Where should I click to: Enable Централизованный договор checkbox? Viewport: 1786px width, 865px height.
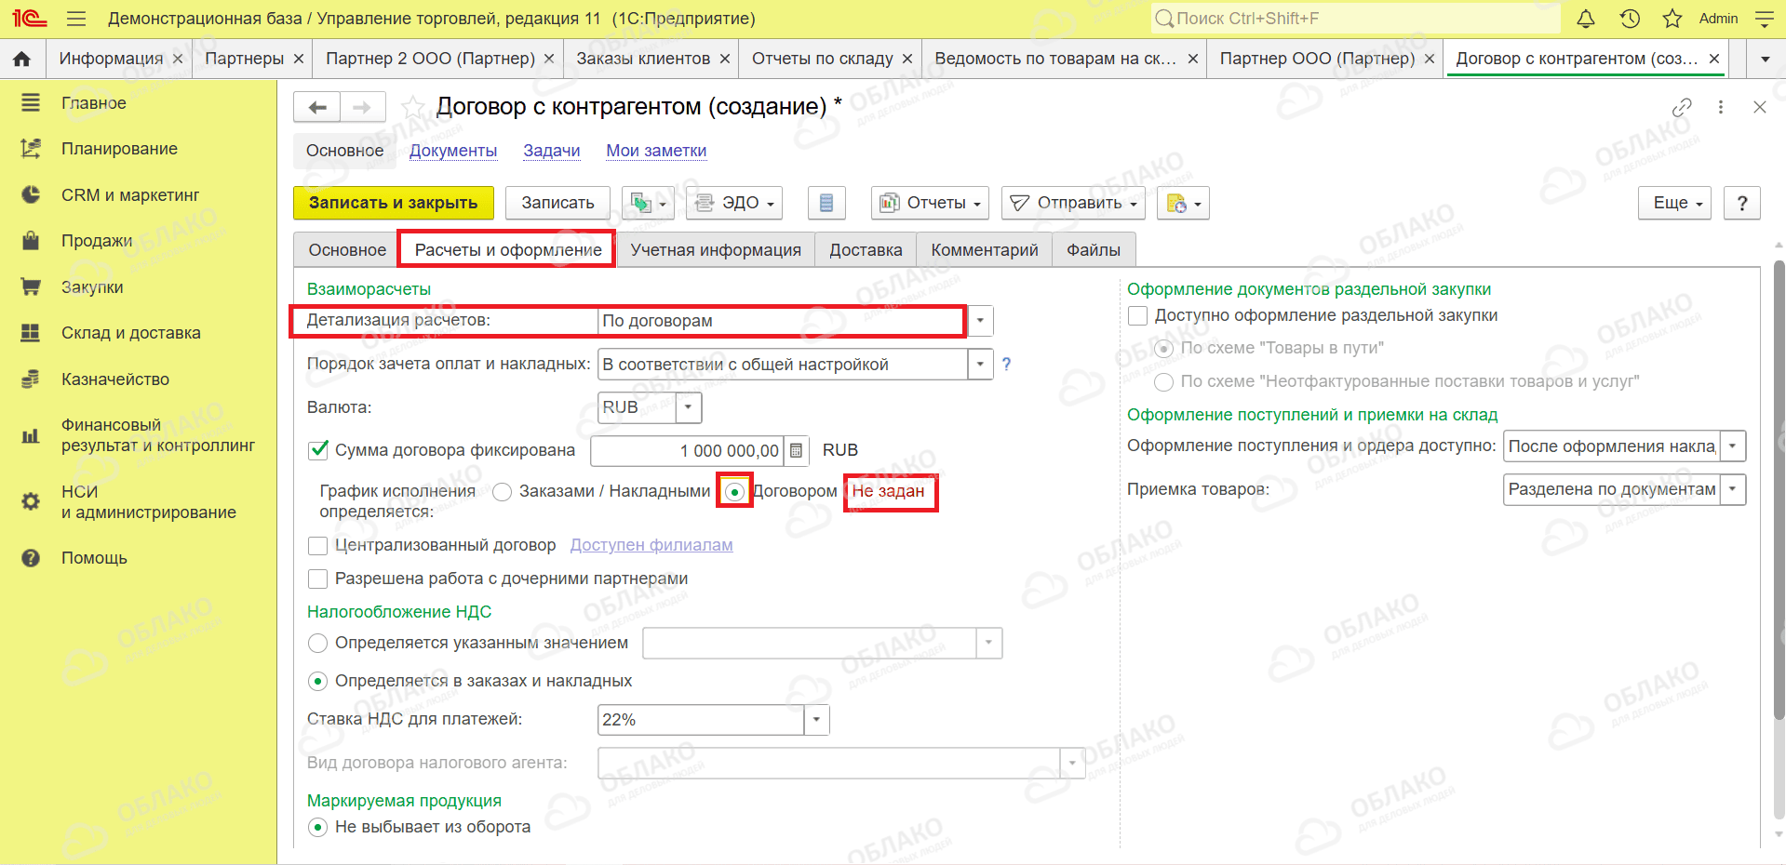(x=318, y=545)
